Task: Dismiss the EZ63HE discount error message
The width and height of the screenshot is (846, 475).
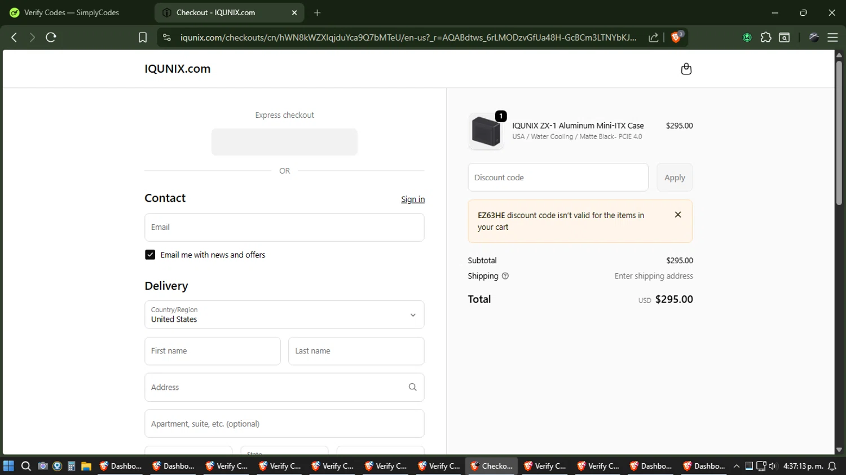Action: 678,215
